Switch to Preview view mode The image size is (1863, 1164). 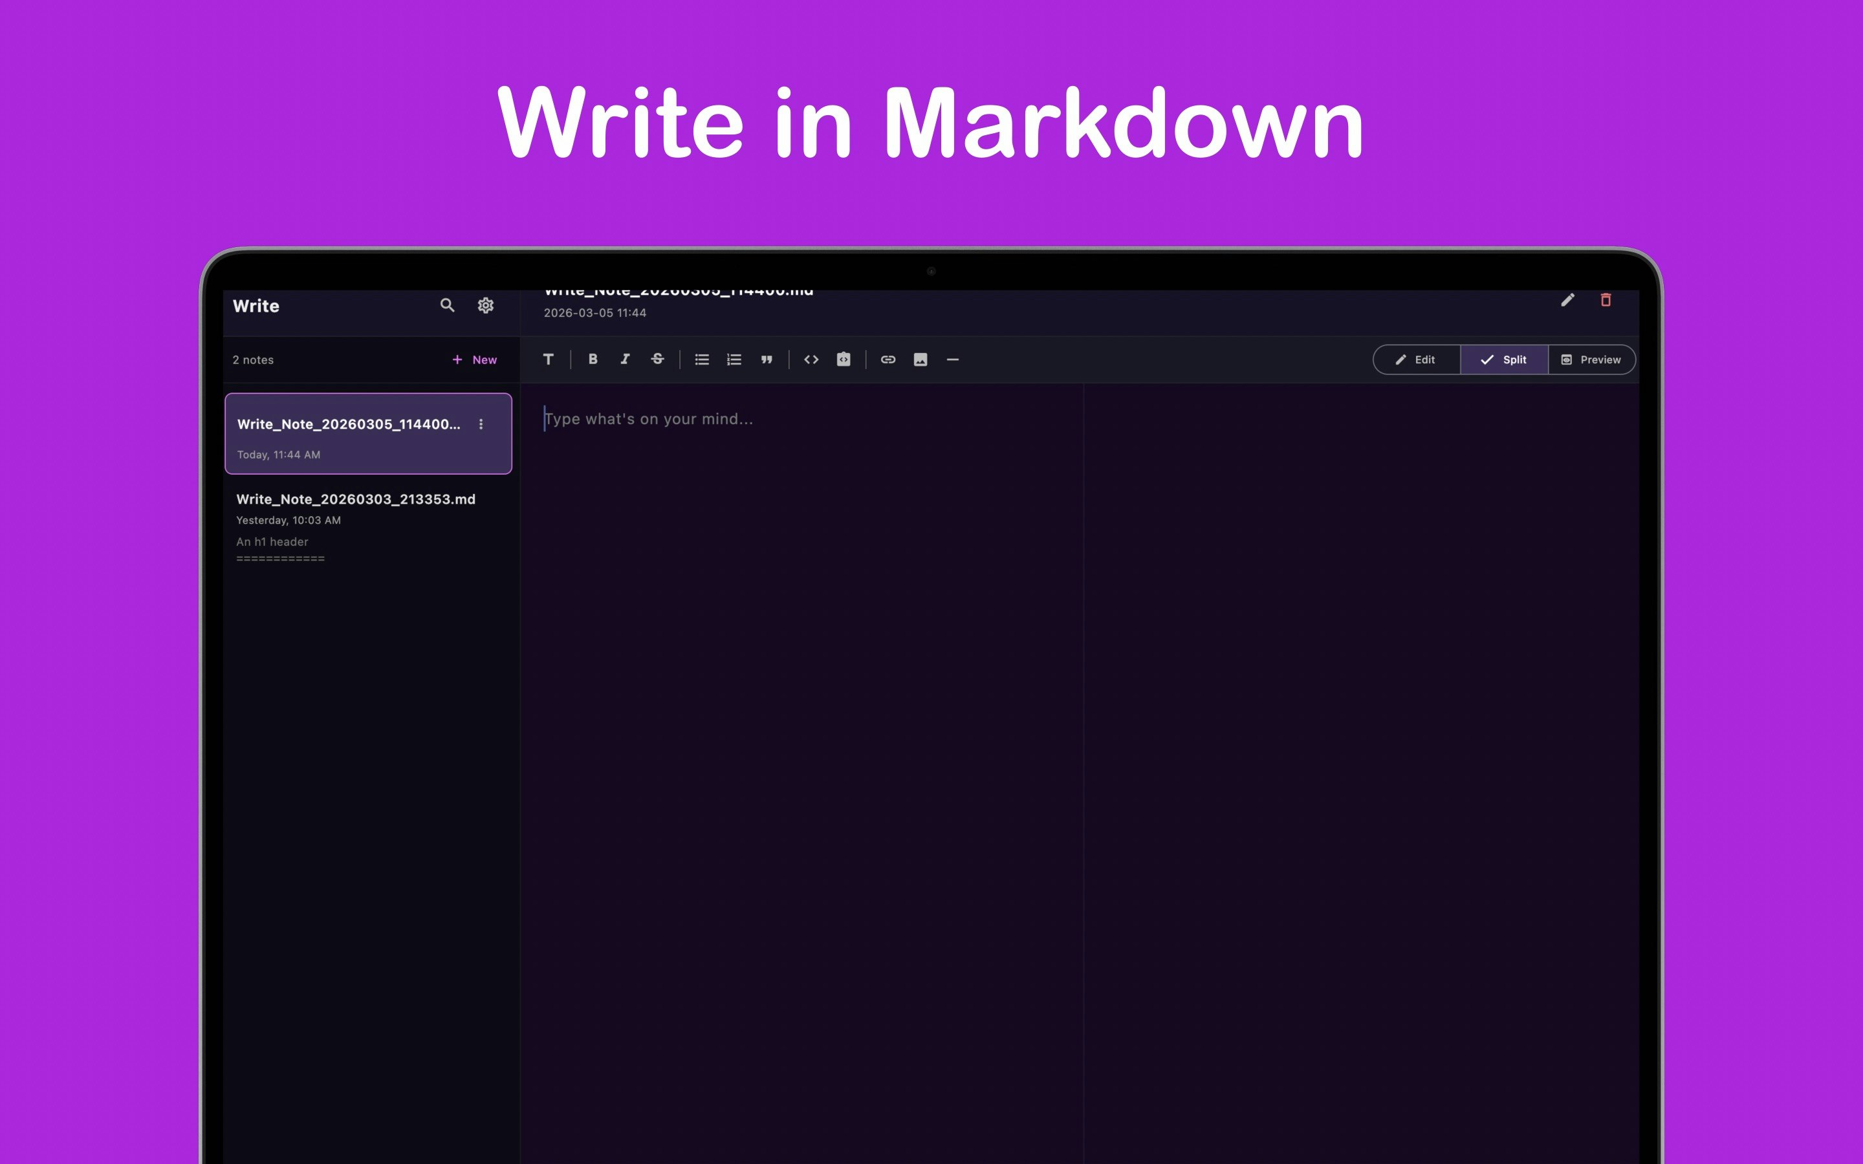(x=1591, y=360)
